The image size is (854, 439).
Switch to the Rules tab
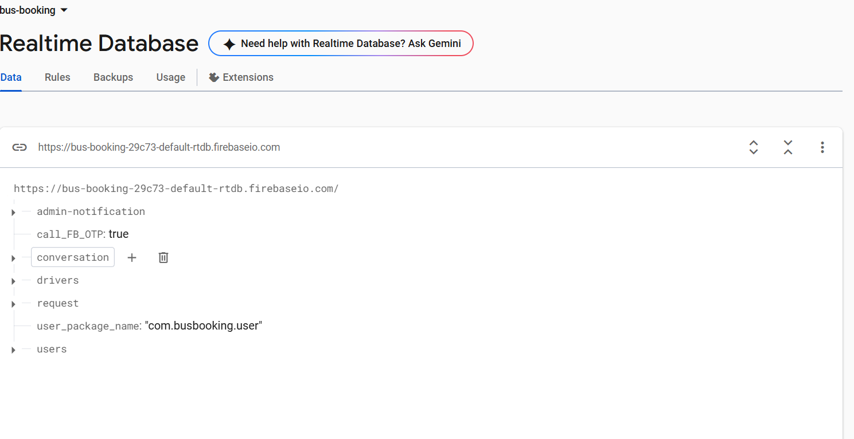(x=57, y=77)
